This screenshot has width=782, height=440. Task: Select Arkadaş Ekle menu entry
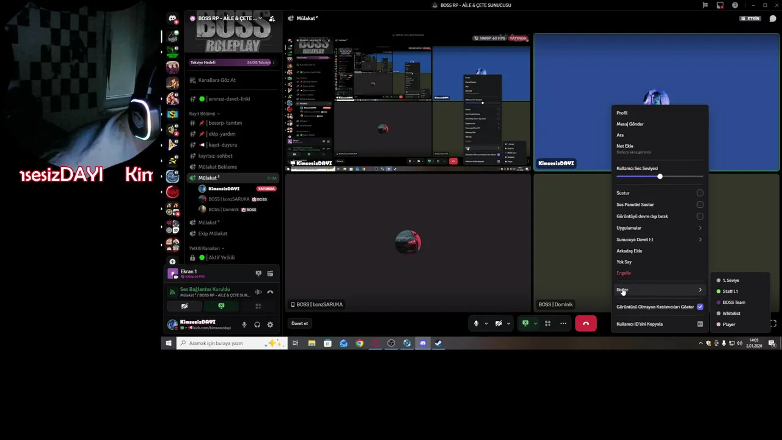point(660,251)
